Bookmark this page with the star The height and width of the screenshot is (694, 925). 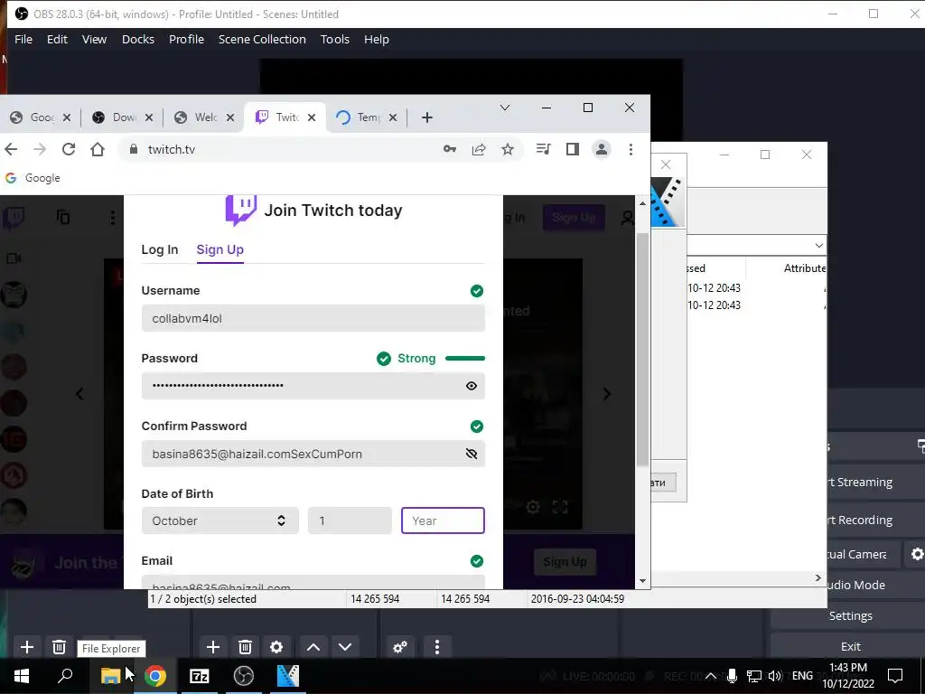coord(508,149)
